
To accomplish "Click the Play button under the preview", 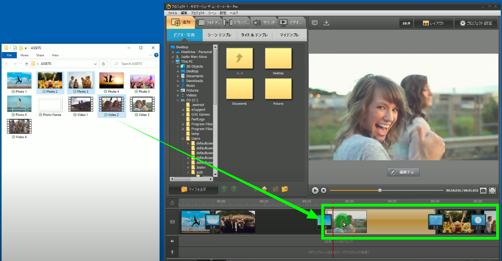I will click(315, 190).
